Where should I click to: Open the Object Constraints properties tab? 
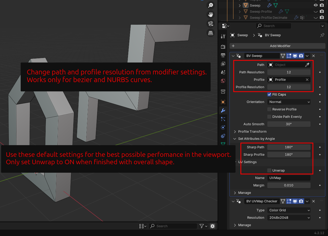(223, 136)
